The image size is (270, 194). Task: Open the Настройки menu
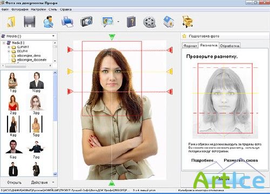(x=38, y=9)
